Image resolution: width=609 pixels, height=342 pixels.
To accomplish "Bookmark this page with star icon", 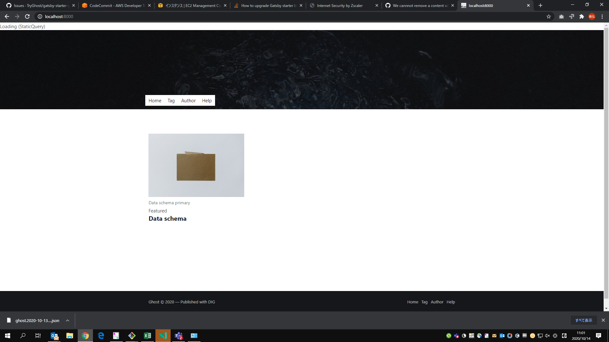I will pos(549,16).
